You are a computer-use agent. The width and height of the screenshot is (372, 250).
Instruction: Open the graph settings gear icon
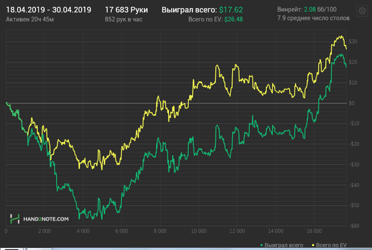pos(362,11)
